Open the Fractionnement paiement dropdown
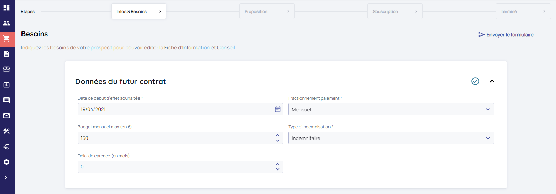Viewport: 556px width, 194px height. tap(391, 109)
